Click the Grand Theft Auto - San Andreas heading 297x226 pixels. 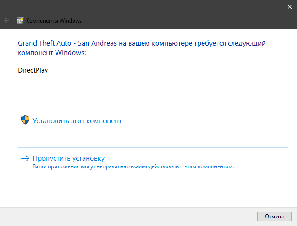coord(142,48)
